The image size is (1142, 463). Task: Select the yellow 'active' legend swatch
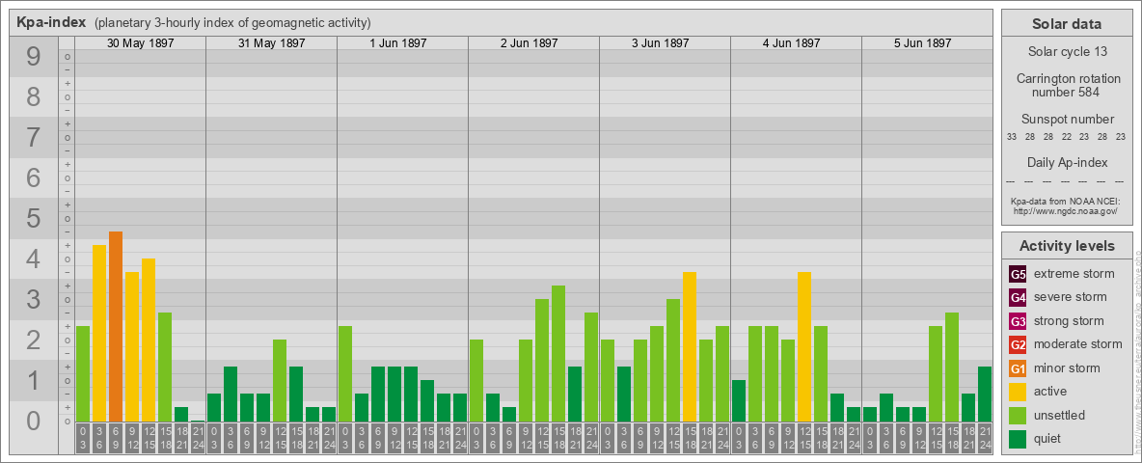coord(1018,392)
